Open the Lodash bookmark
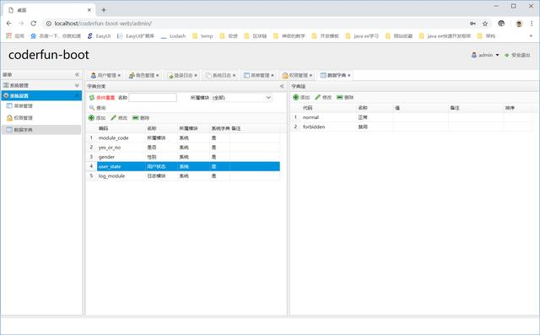540x335 pixels. [173, 35]
